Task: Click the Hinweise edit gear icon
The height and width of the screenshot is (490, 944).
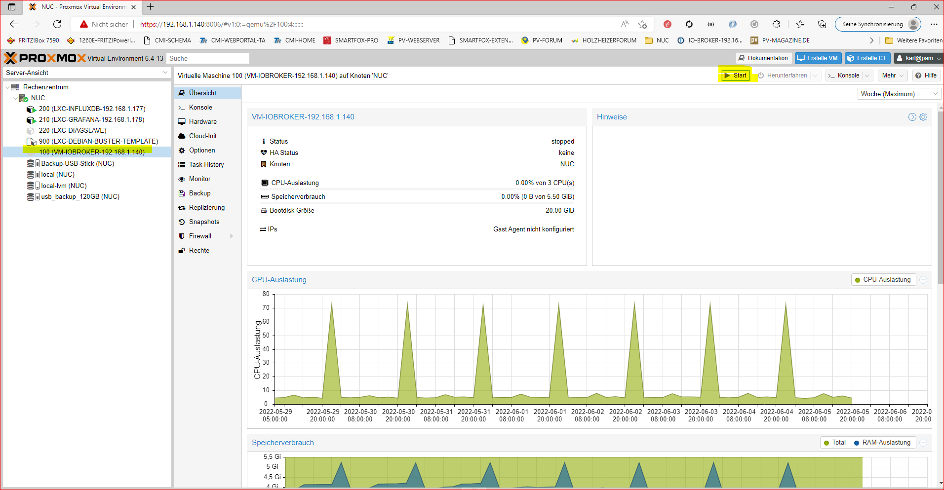Action: pos(923,117)
